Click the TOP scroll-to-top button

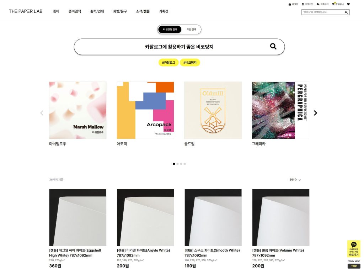click(354, 266)
